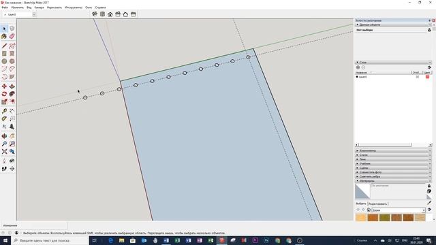This screenshot has height=245, width=436.
Task: Pick the Protractor tool
Action: click(x=4, y=119)
